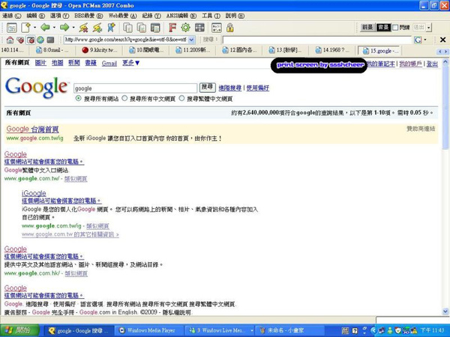Click the Google search query input field
This screenshot has height=337, width=450.
click(135, 88)
